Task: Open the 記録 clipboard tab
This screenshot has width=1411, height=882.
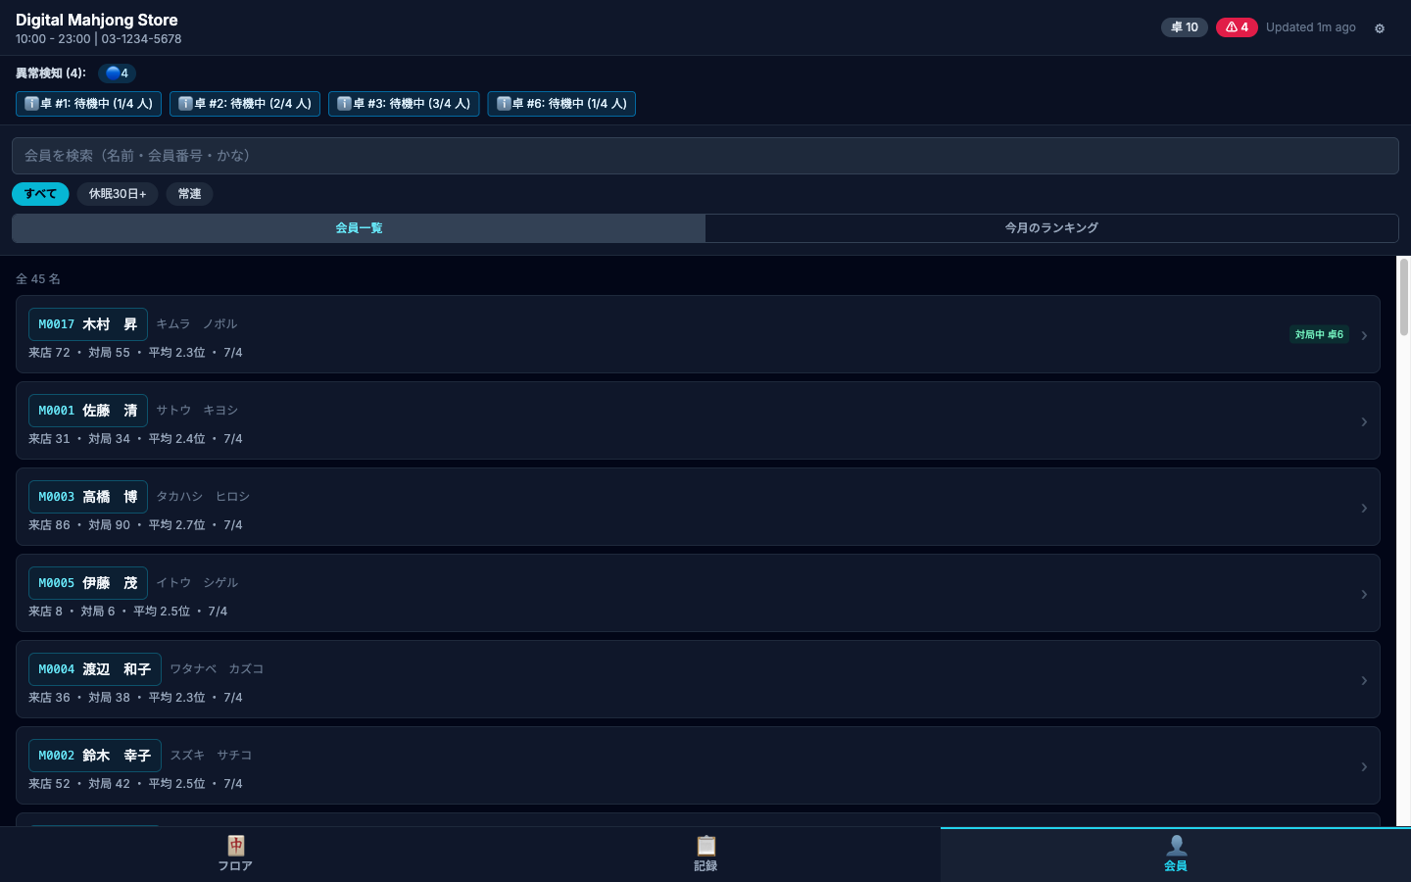Action: (705, 855)
